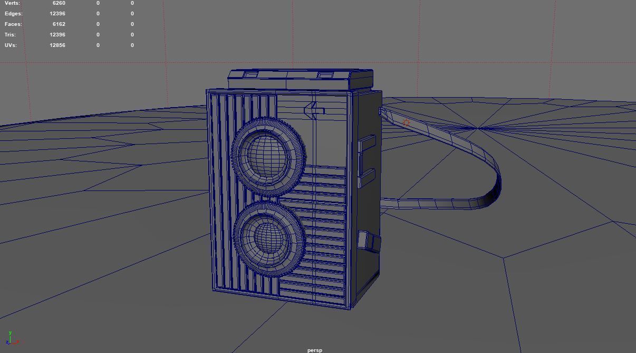
Task: Click the persp camera name label
Action: click(314, 350)
